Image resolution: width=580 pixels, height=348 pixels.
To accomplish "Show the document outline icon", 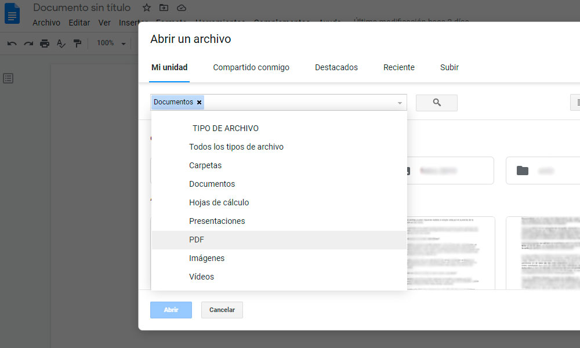I will (x=8, y=78).
